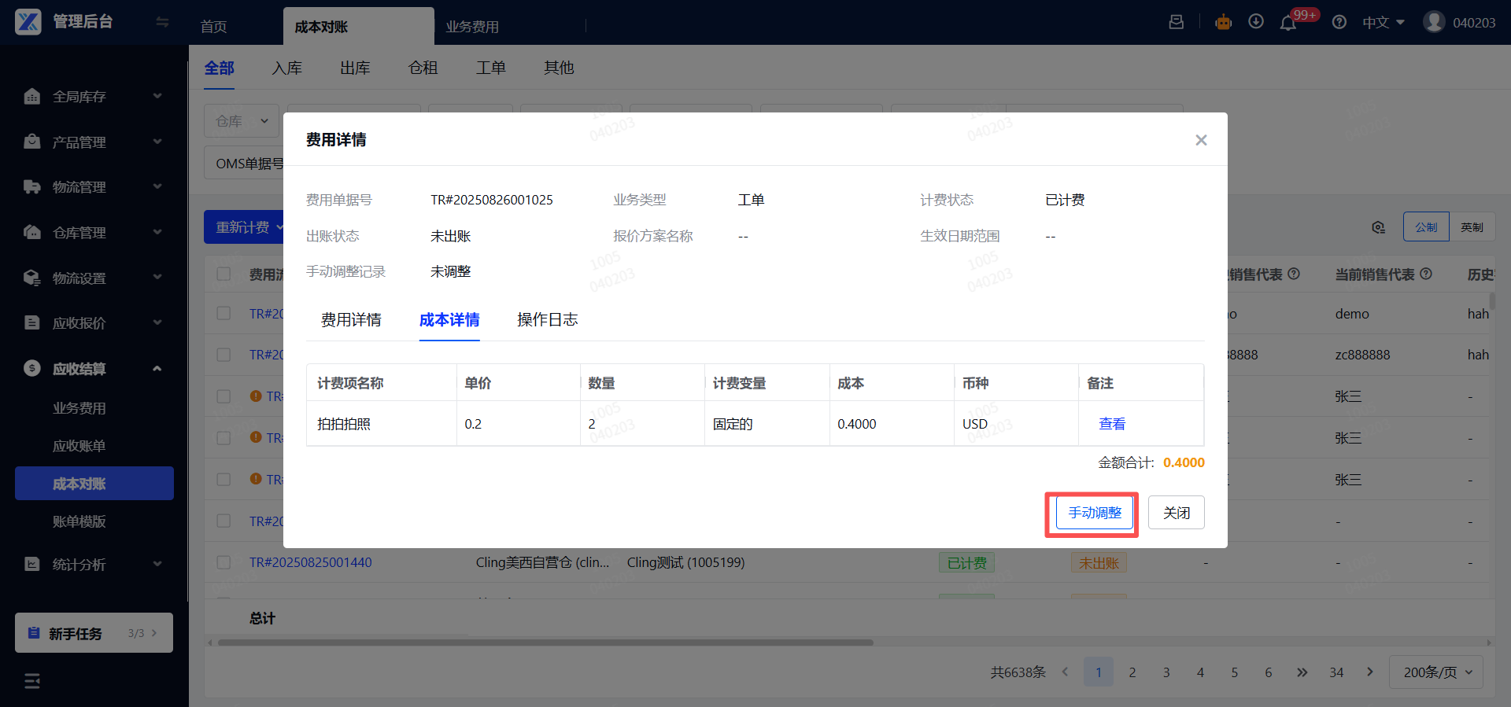Open 应收账单 in the sidebar

pos(79,446)
